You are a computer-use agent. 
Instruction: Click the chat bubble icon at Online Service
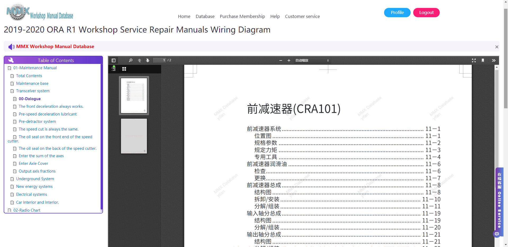tap(497, 234)
